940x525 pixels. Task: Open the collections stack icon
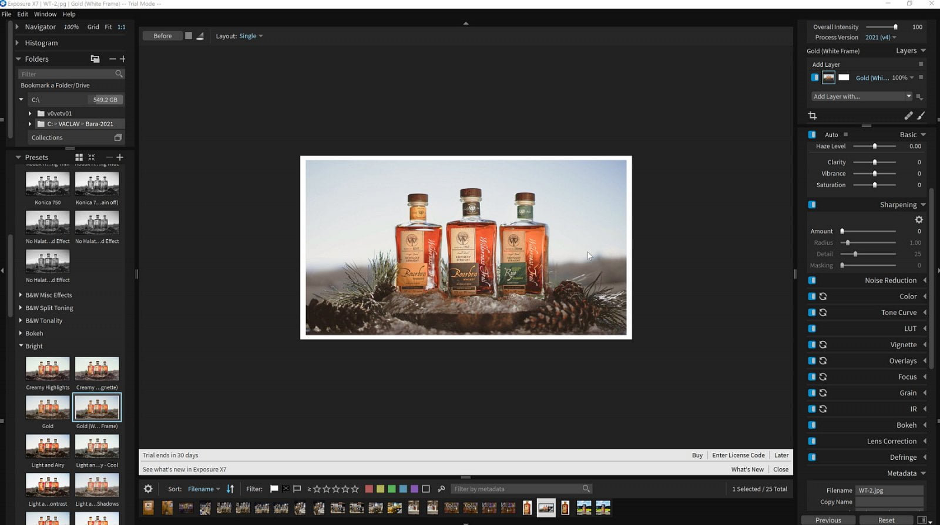(118, 137)
